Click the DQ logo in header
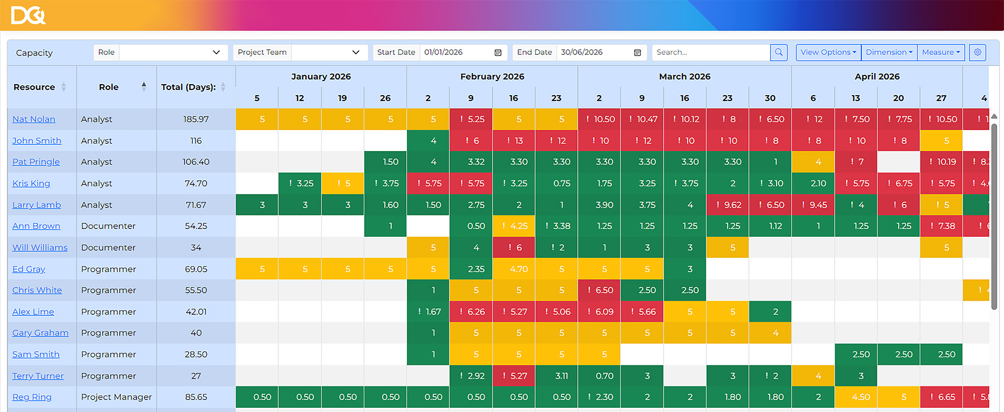This screenshot has height=412, width=1004. 28,15
